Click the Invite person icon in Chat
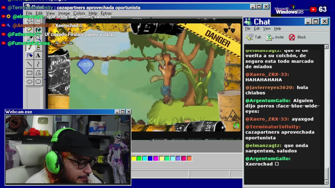The height and width of the screenshot is (188, 335). [x=269, y=37]
